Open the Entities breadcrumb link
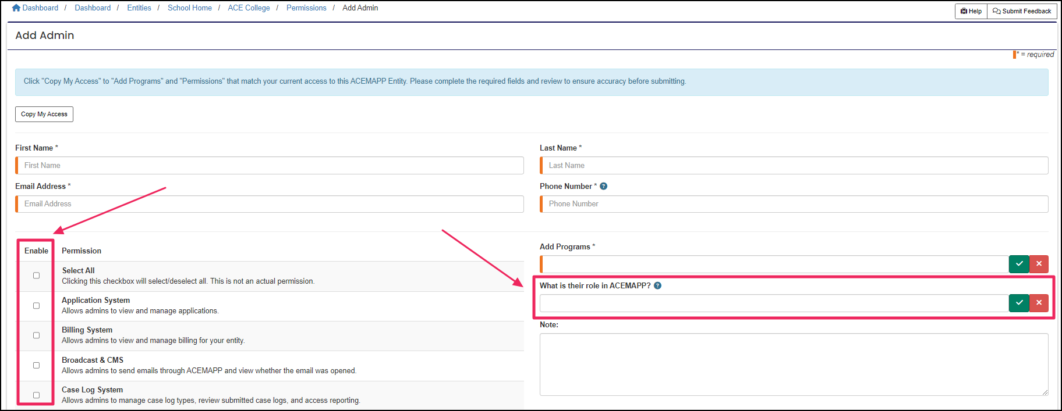1062x411 pixels. [139, 8]
